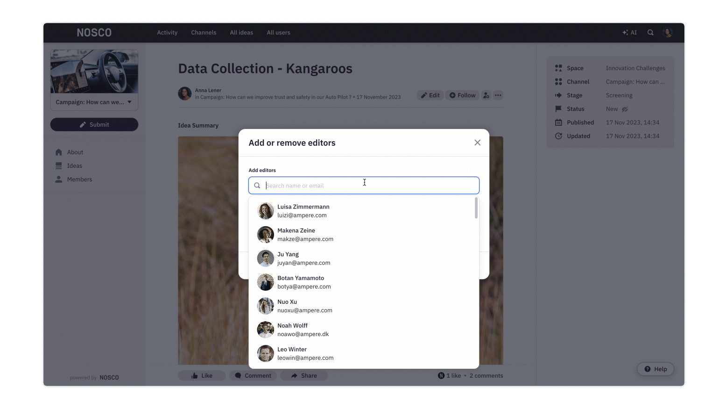Click the Updated clock icon
The height and width of the screenshot is (409, 726).
[558, 136]
